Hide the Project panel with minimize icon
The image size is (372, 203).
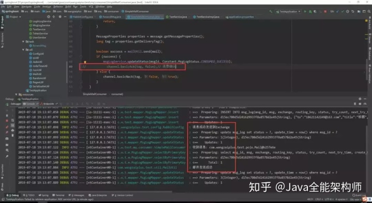click(65, 17)
